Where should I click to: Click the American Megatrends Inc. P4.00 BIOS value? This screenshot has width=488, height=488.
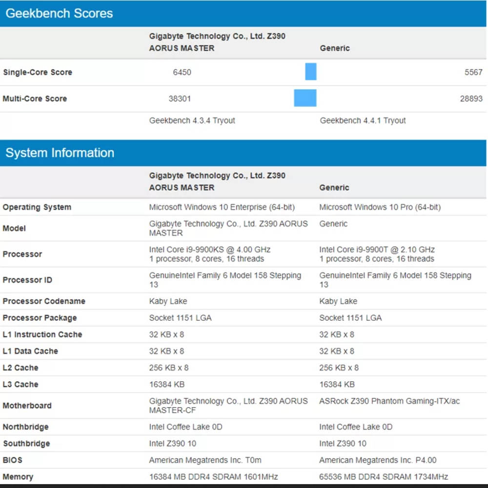coord(378,460)
